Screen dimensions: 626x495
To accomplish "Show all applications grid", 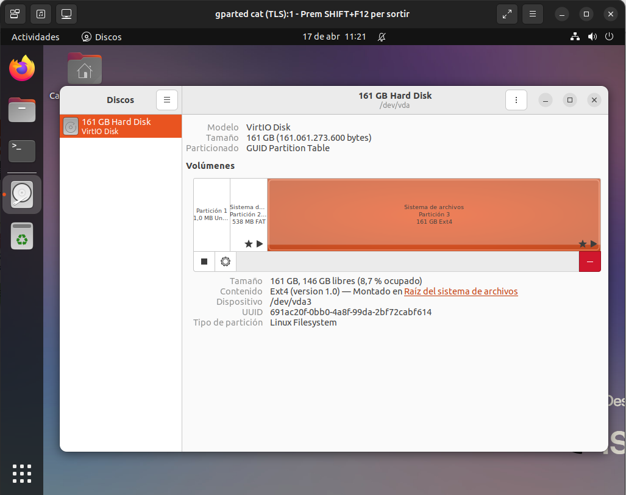I will point(22,473).
